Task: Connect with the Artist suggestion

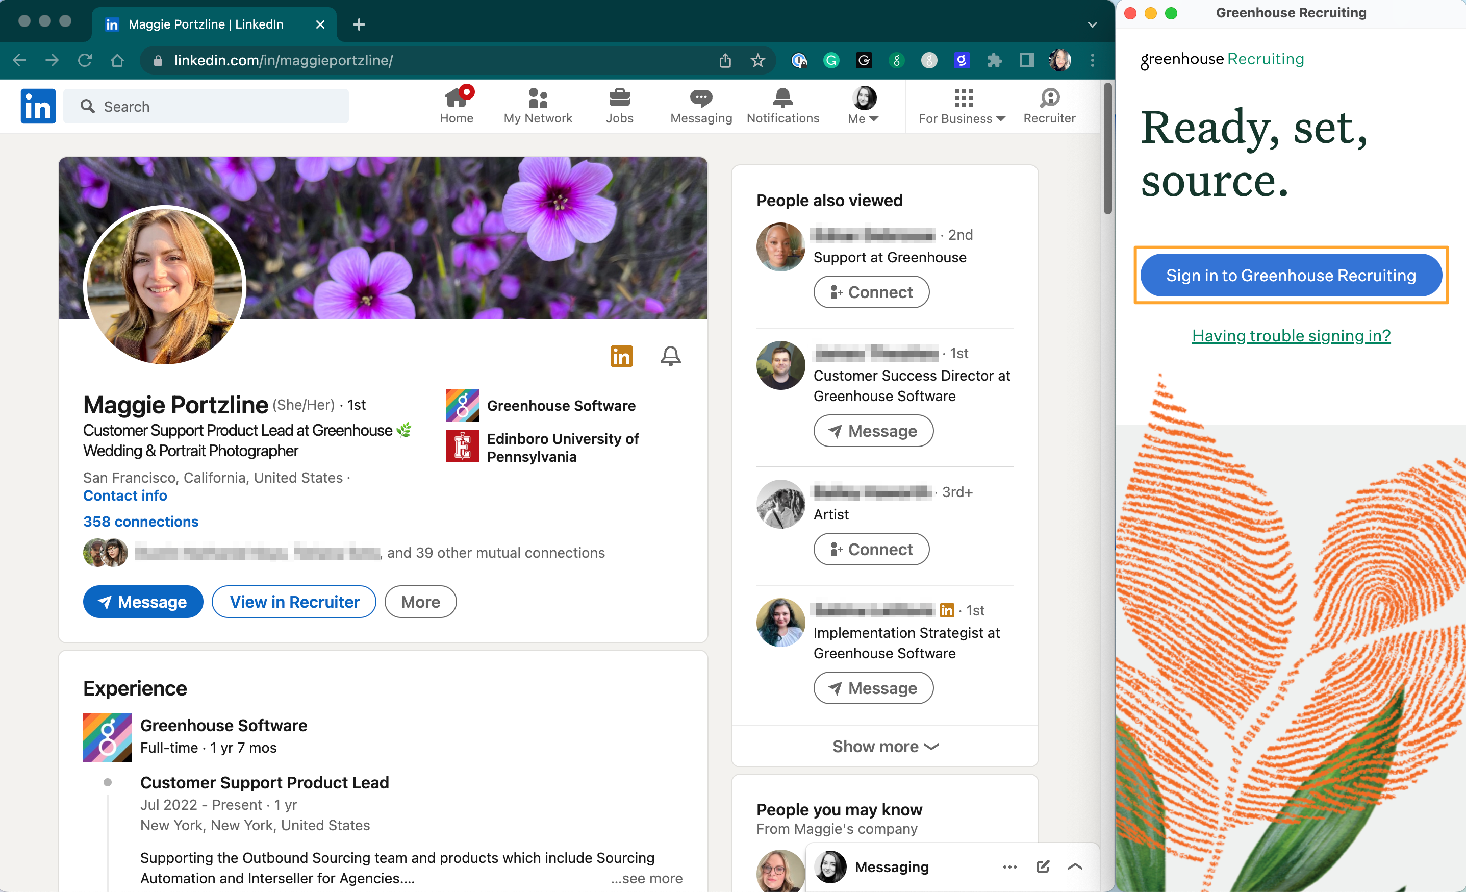Action: tap(871, 549)
